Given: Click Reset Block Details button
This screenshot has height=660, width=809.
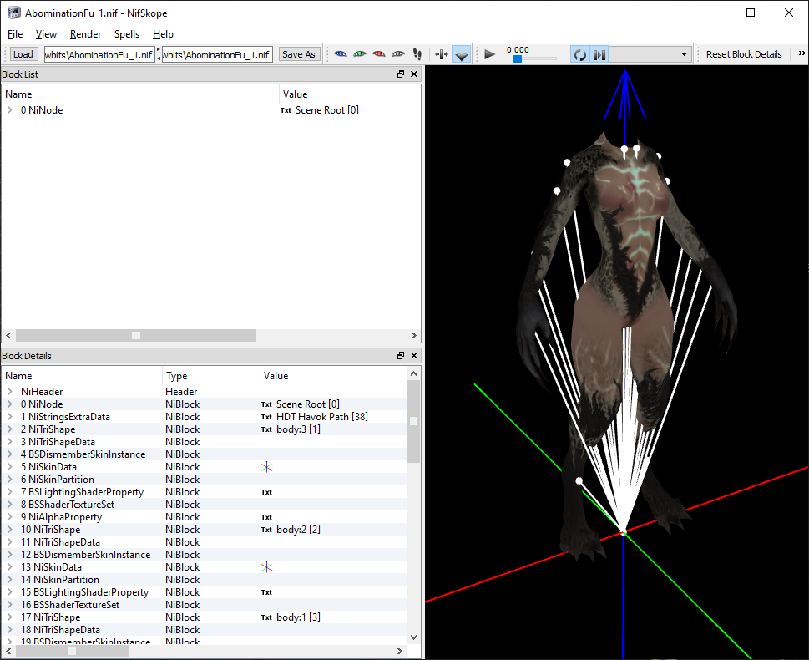Looking at the screenshot, I should tap(744, 54).
